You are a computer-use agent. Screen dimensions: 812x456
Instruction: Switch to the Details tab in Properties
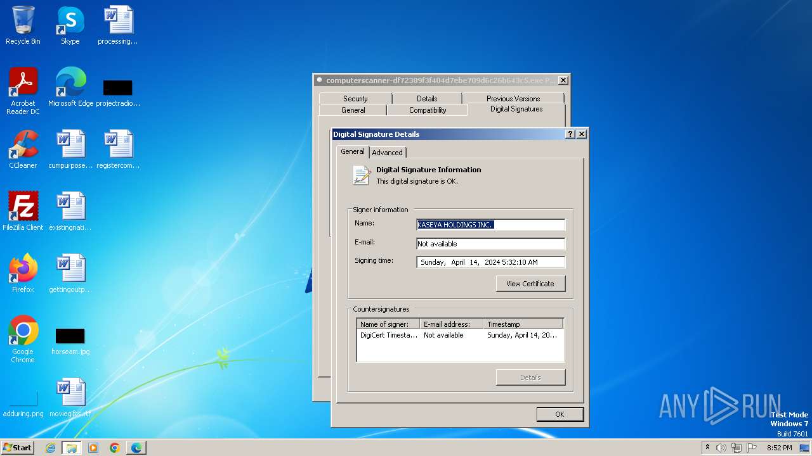click(427, 99)
